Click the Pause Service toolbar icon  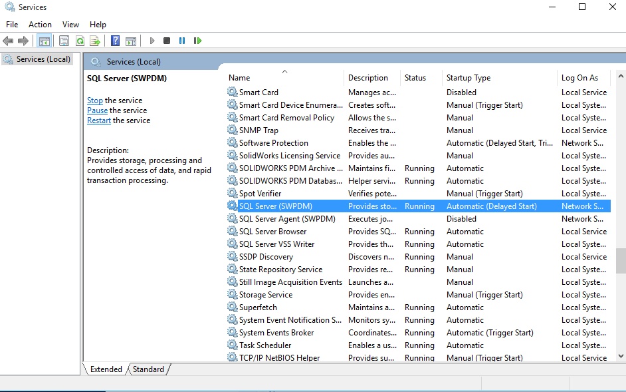tap(182, 41)
